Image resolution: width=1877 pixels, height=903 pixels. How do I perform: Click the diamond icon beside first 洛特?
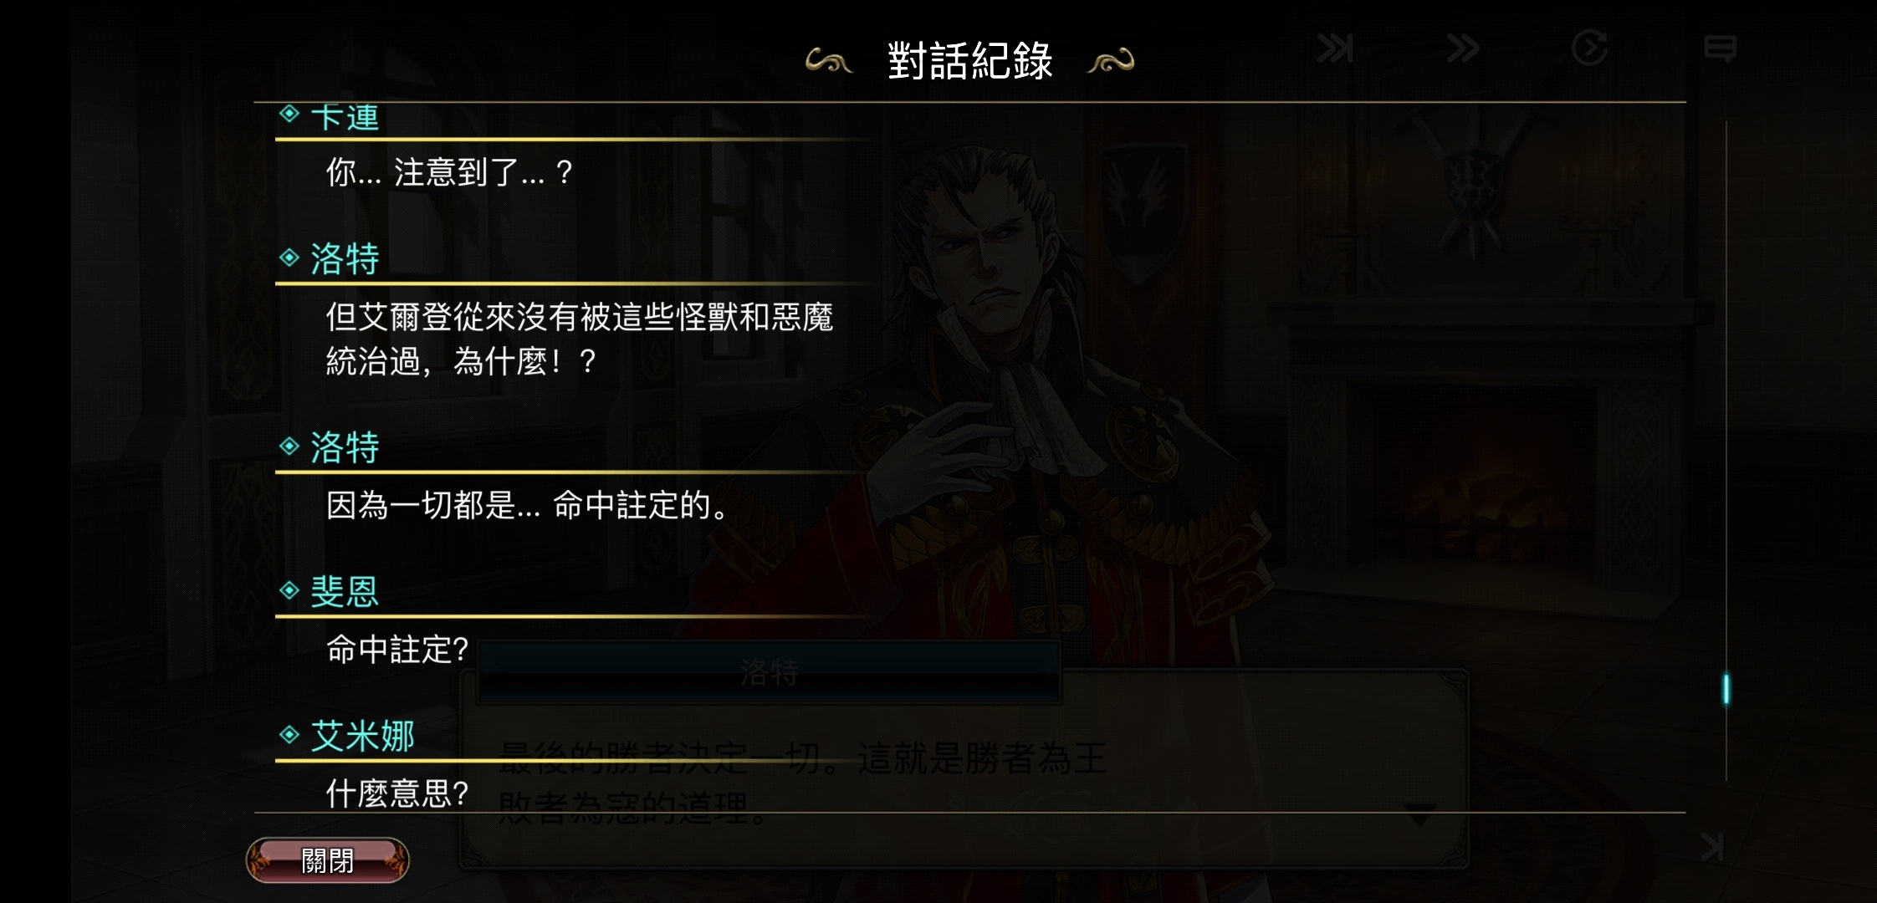pyautogui.click(x=289, y=258)
